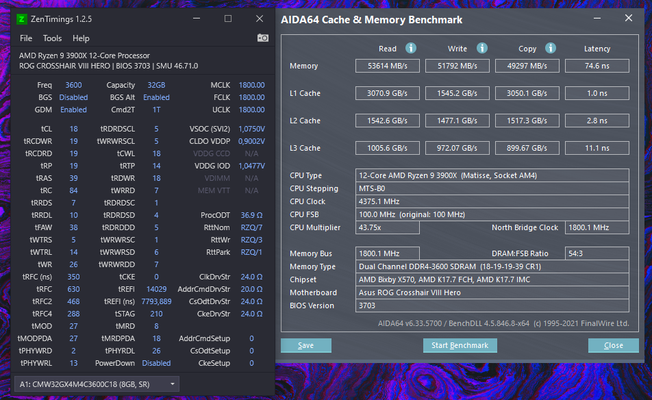Viewport: 652px width, 400px height.
Task: Select Memory Read value 53614 MB/s
Action: click(388, 66)
